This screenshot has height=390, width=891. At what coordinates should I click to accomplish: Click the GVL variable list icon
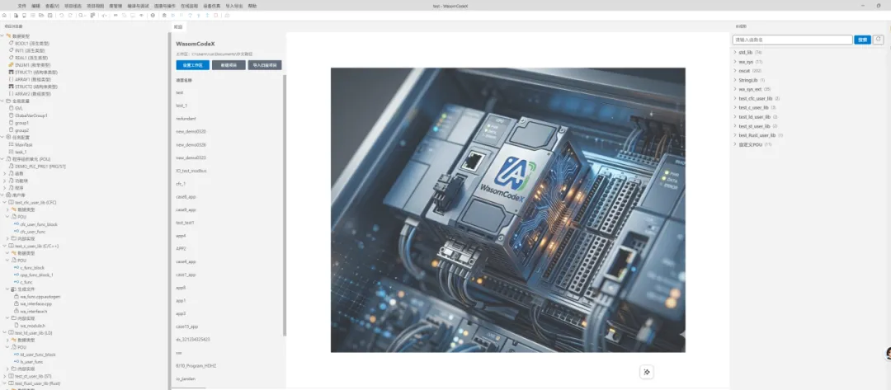[12, 108]
